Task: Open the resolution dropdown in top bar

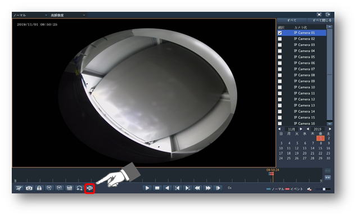Action: click(67, 15)
